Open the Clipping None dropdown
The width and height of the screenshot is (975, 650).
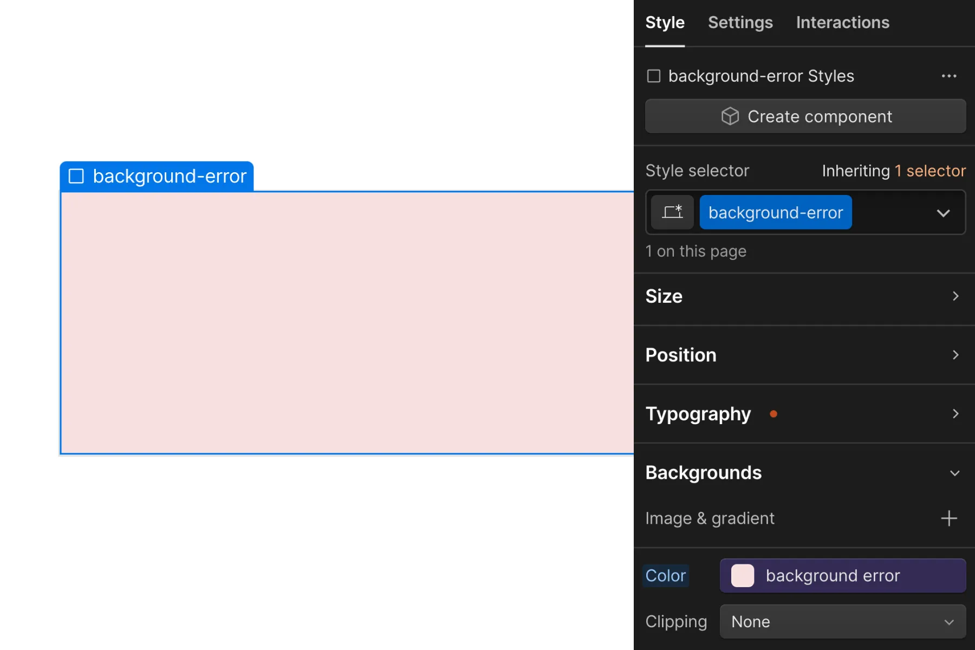(x=843, y=622)
